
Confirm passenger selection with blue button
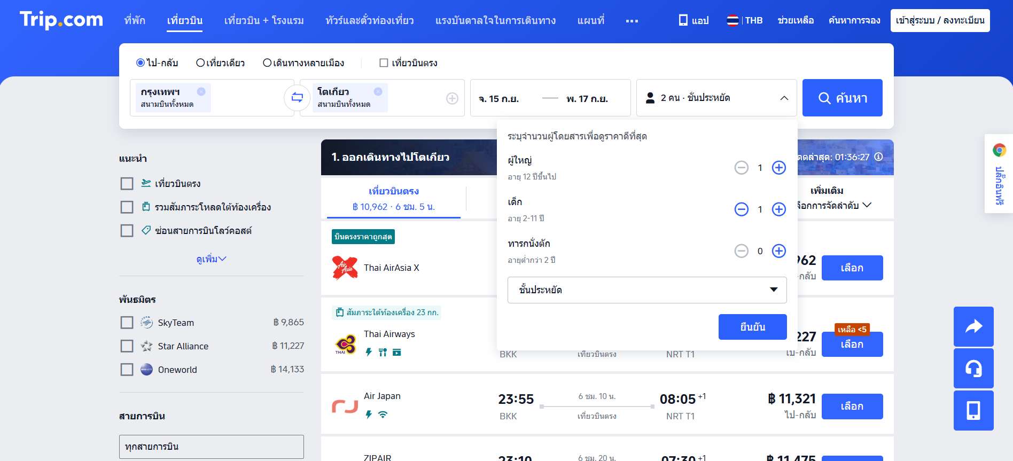click(x=752, y=327)
